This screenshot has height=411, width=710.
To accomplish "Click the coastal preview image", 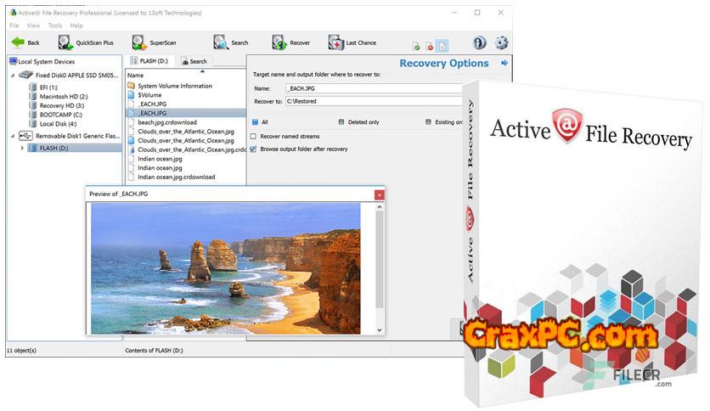I will pos(226,268).
